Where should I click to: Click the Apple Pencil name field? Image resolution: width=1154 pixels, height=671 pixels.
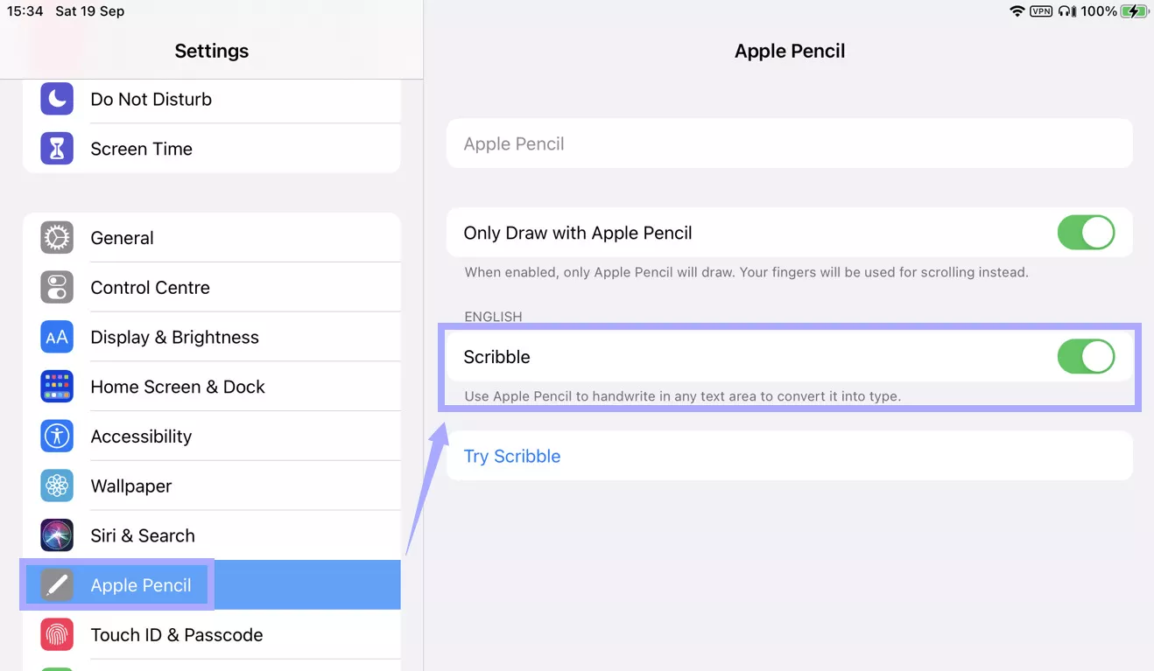tap(788, 143)
